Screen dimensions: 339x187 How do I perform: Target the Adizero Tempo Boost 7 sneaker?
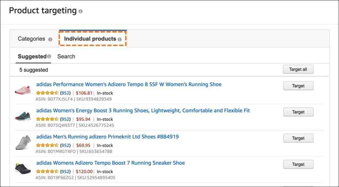[x=299, y=164]
